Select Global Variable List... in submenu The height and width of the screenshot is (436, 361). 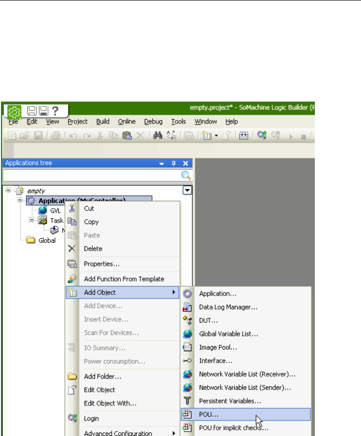pos(246,333)
